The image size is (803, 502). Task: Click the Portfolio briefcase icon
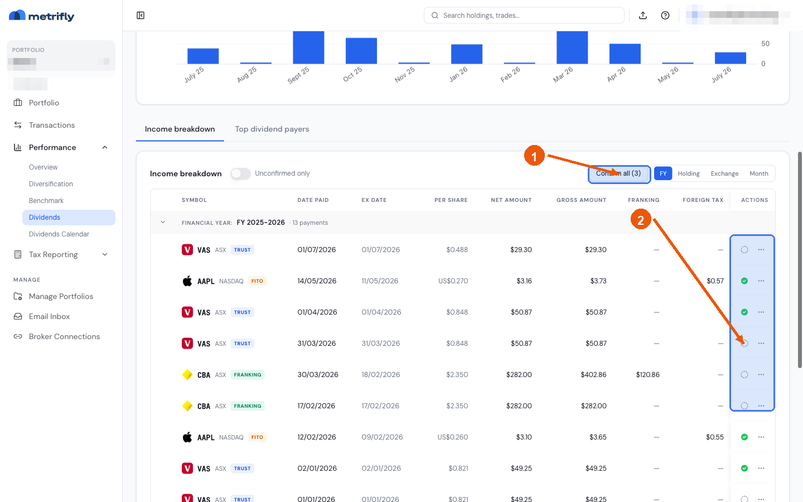point(18,103)
